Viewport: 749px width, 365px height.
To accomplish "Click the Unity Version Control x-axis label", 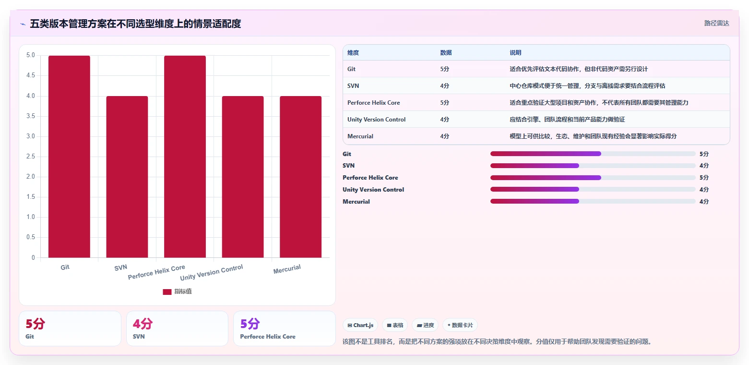I will click(x=212, y=273).
